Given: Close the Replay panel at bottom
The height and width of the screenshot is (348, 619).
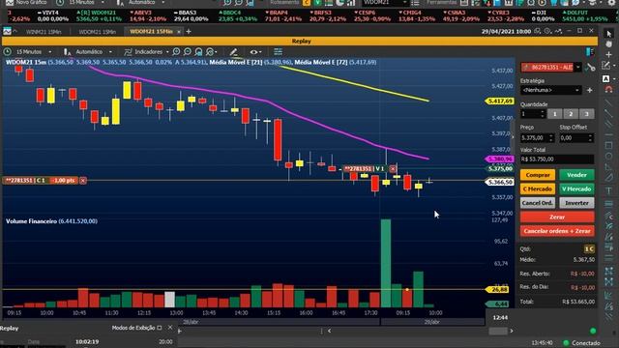Looking at the screenshot, I should click(170, 328).
